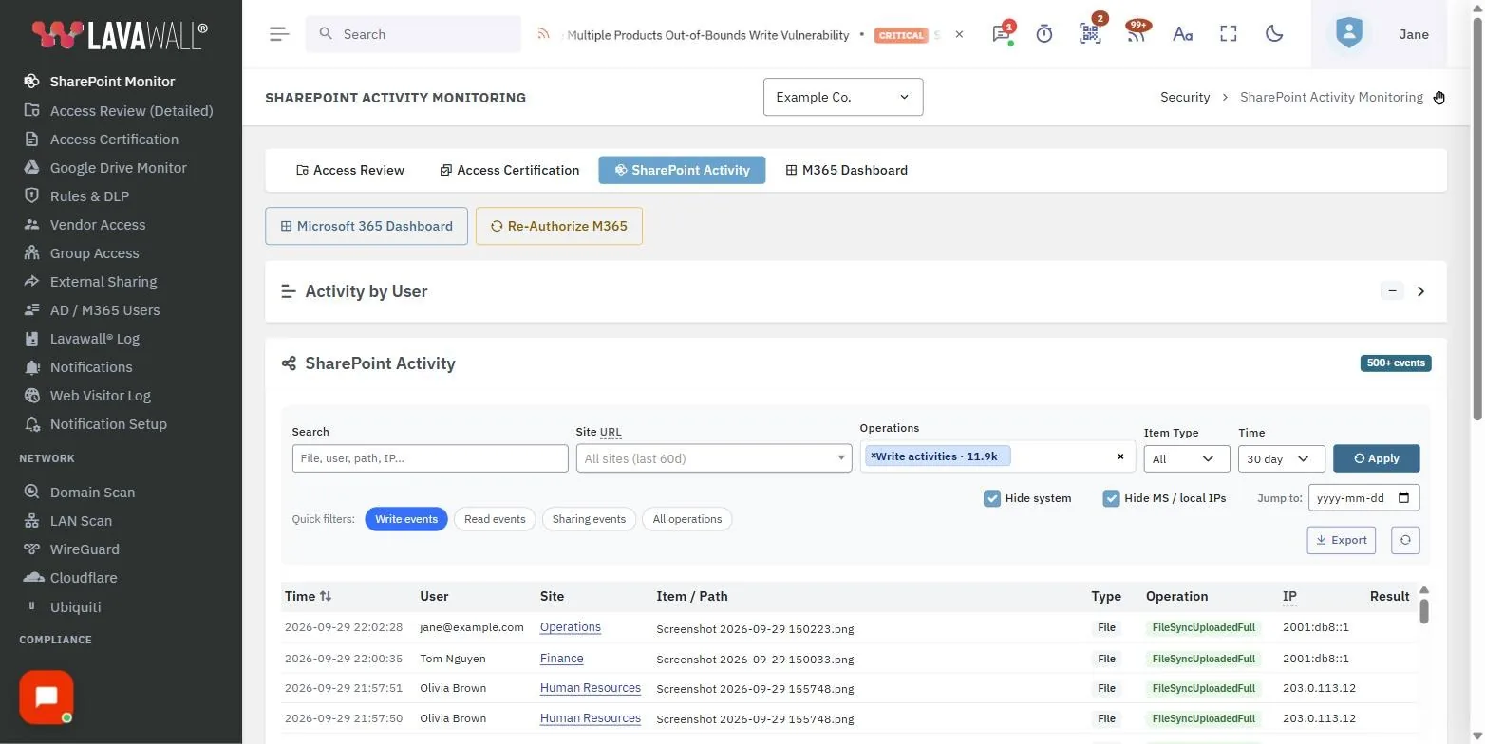The image size is (1485, 744).
Task: Open the Time 30 day dropdown
Action: click(1281, 458)
